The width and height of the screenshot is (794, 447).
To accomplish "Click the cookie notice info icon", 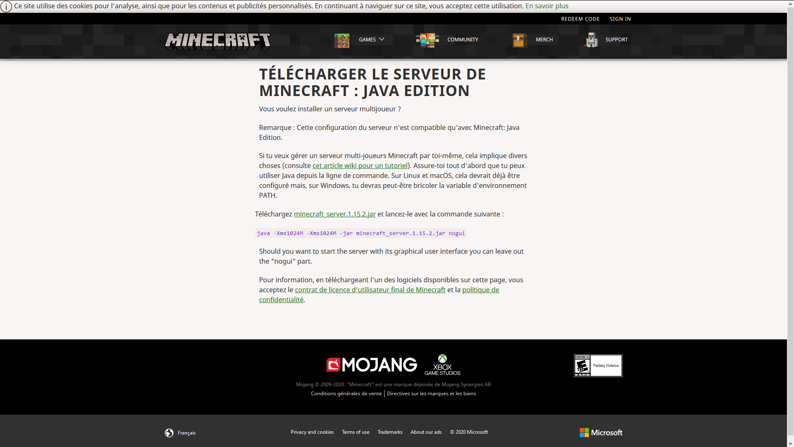I will (x=6, y=7).
